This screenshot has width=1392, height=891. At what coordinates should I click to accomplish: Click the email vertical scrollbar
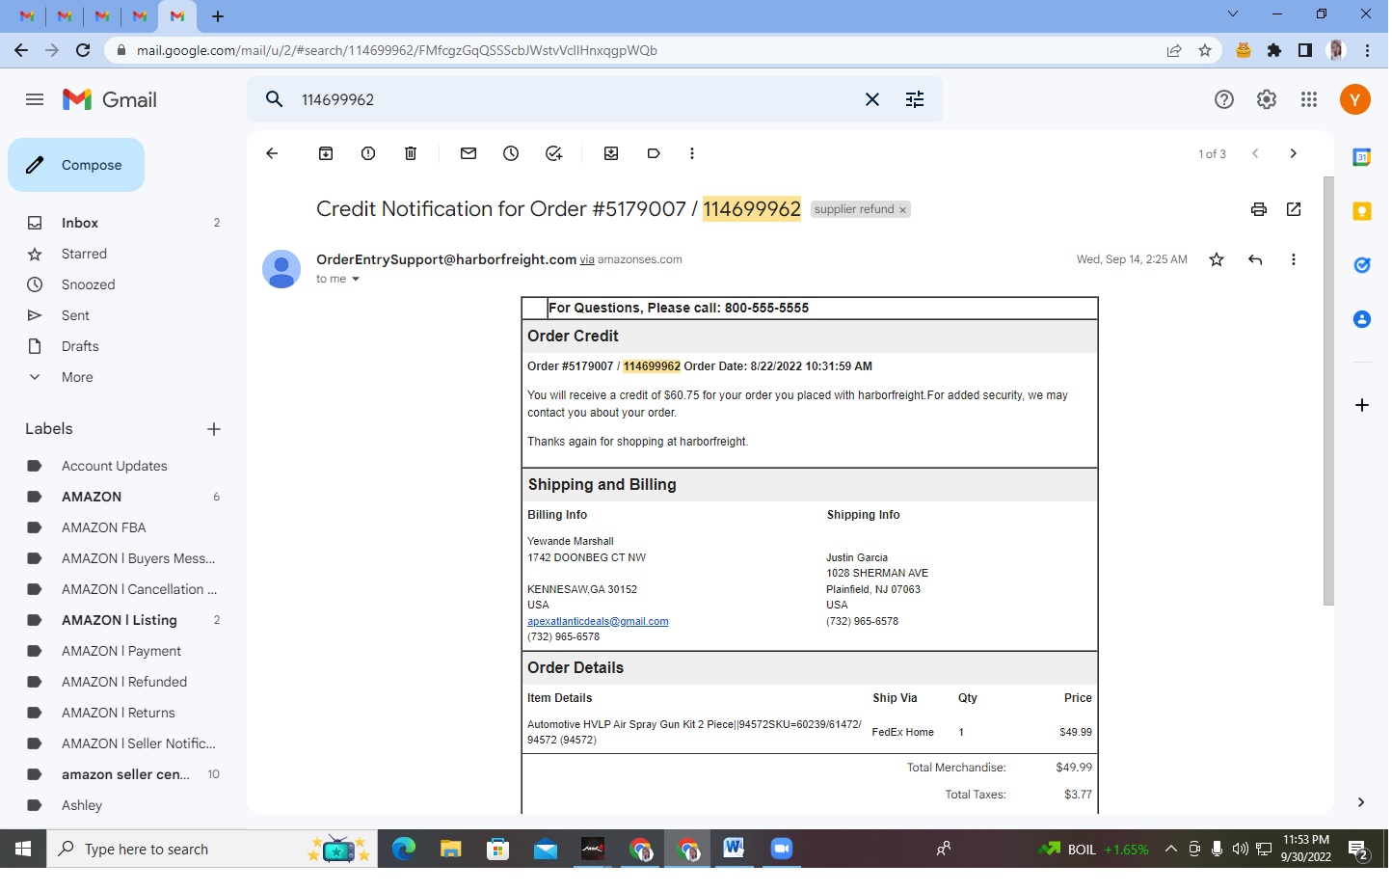pyautogui.click(x=1328, y=391)
